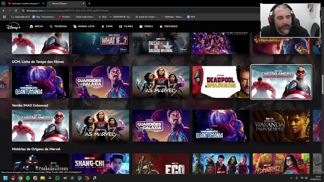Open the YouTube bookmark
The height and width of the screenshot is (182, 324).
coord(64,17)
